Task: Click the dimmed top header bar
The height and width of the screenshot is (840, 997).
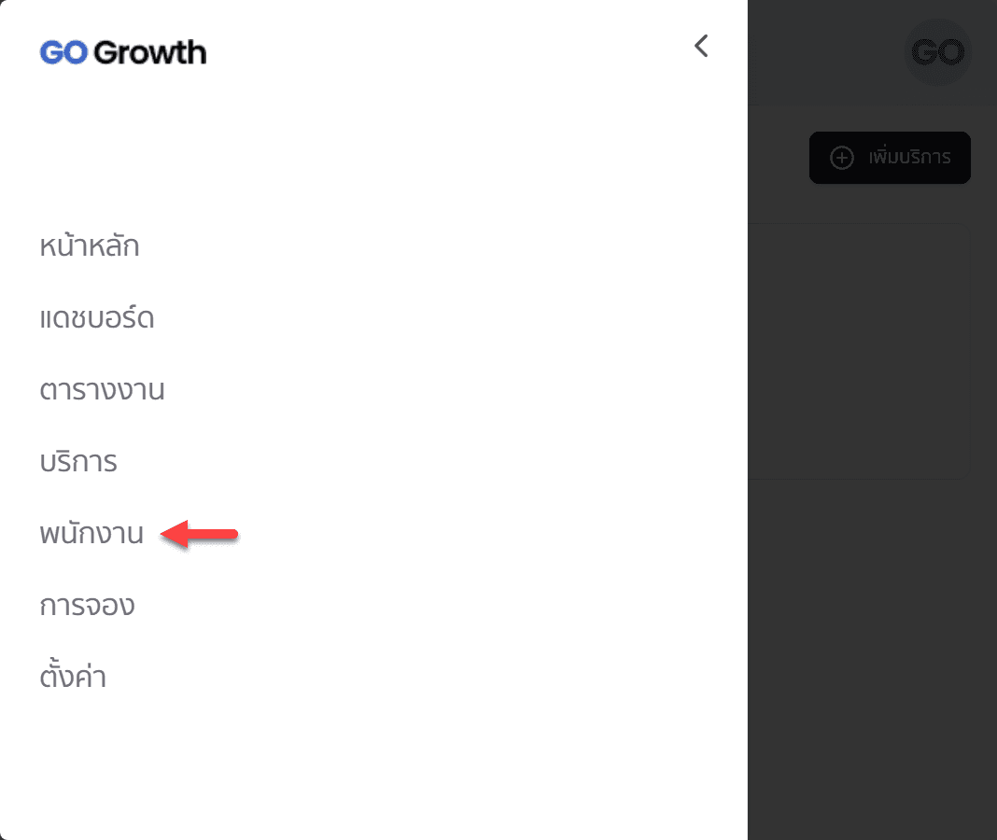Action: point(821,52)
